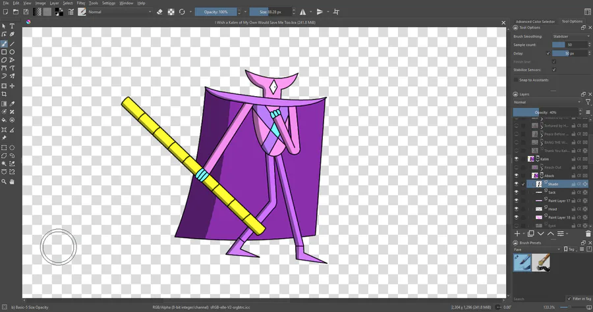
Task: Expand the add layer options arrow
Action: [x=522, y=234]
